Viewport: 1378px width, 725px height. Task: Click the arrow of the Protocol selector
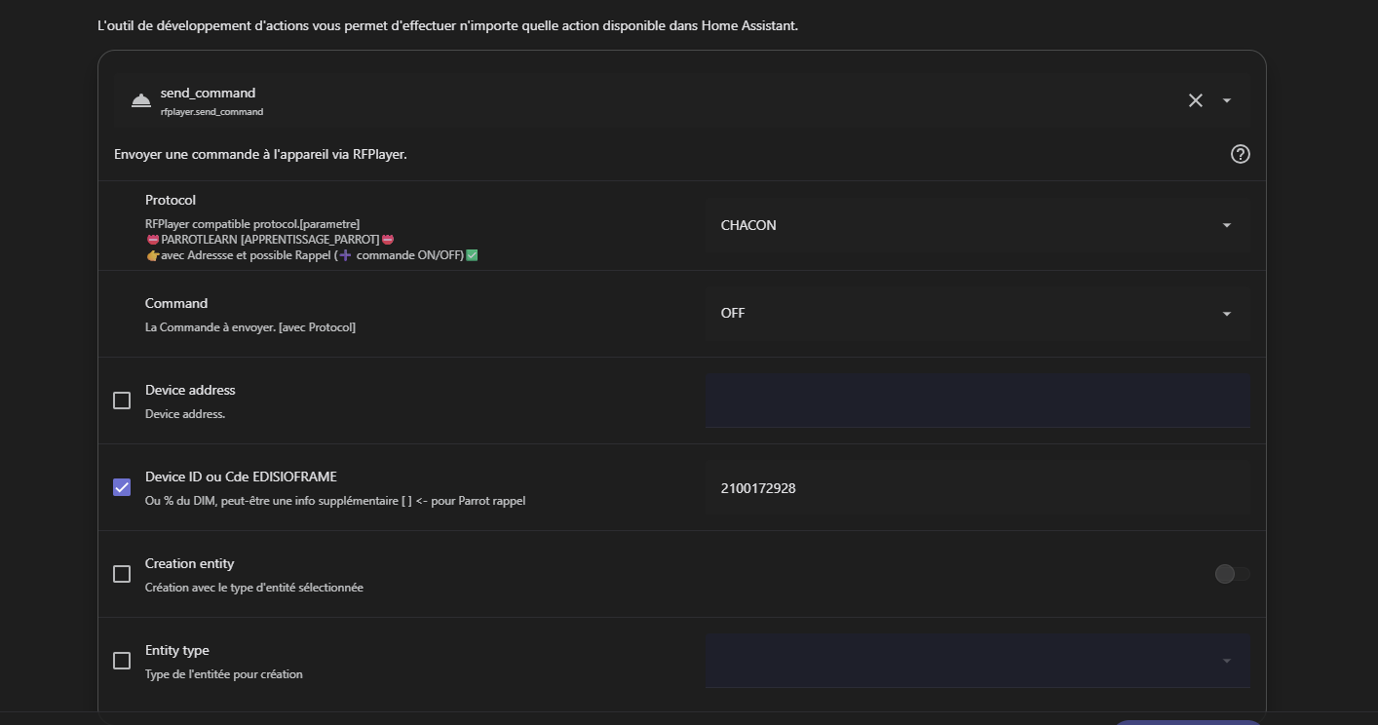coord(1227,225)
